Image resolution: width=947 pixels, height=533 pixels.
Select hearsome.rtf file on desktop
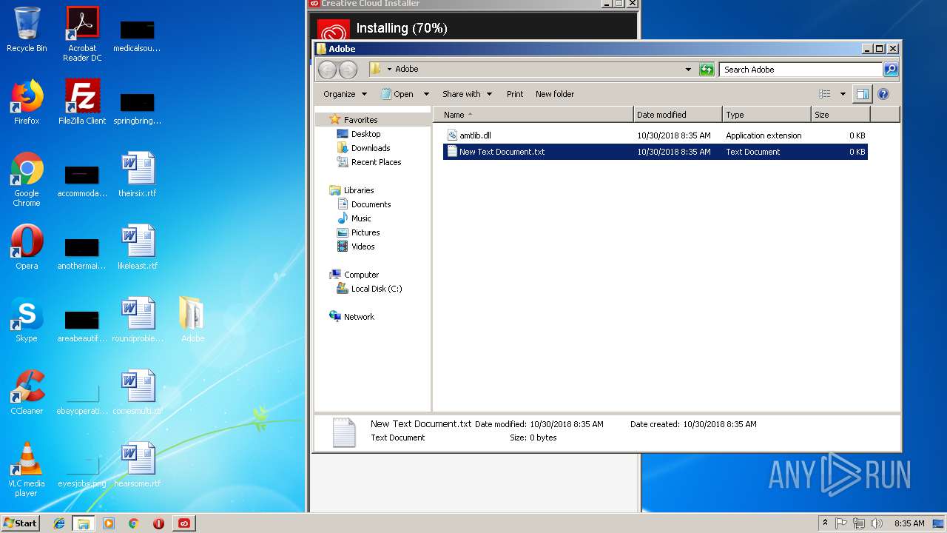pos(138,465)
